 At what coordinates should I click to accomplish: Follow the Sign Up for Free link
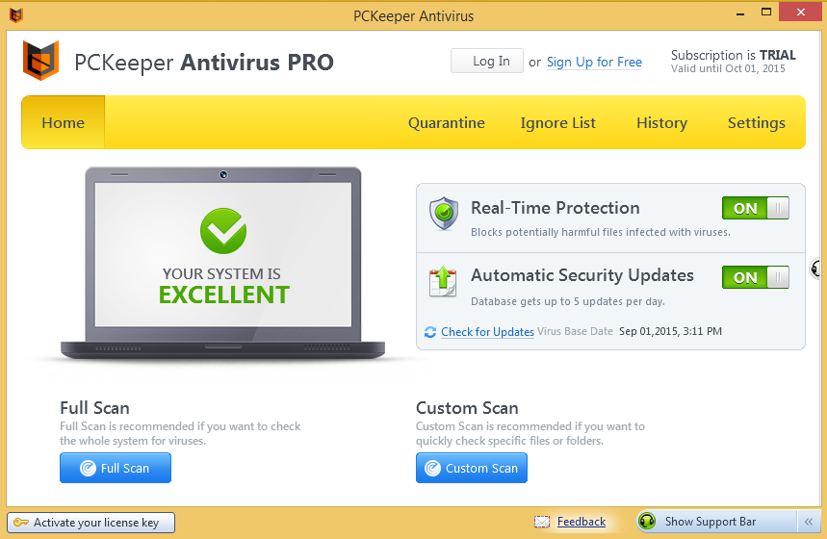coord(594,62)
